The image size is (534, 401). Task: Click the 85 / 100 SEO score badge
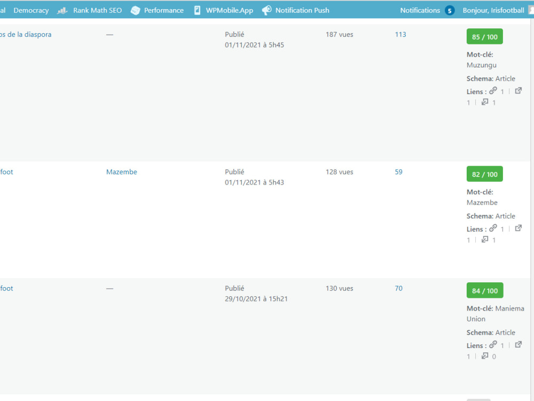coord(485,36)
